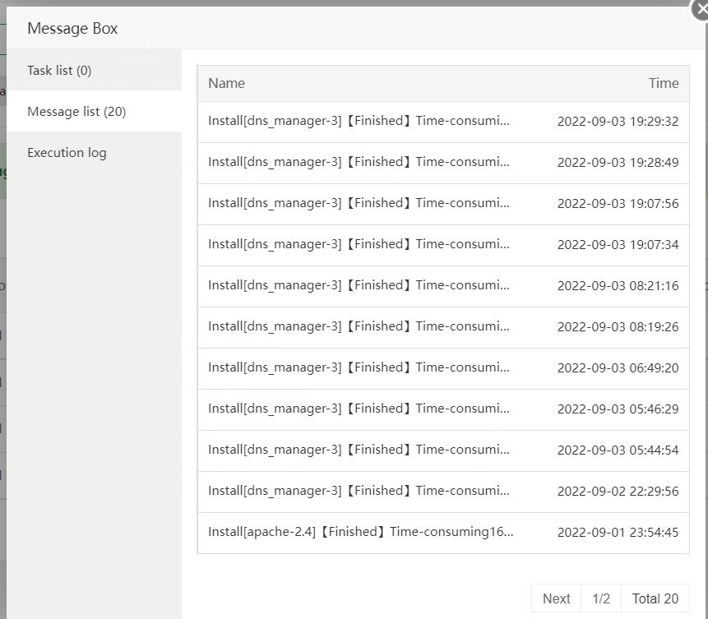Image resolution: width=708 pixels, height=619 pixels.
Task: Pick the 2022-09-02 22:29:56 dns_manager entry
Action: coord(359,492)
